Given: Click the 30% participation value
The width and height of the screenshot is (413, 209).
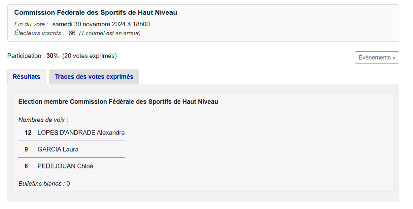Looking at the screenshot, I should (52, 56).
